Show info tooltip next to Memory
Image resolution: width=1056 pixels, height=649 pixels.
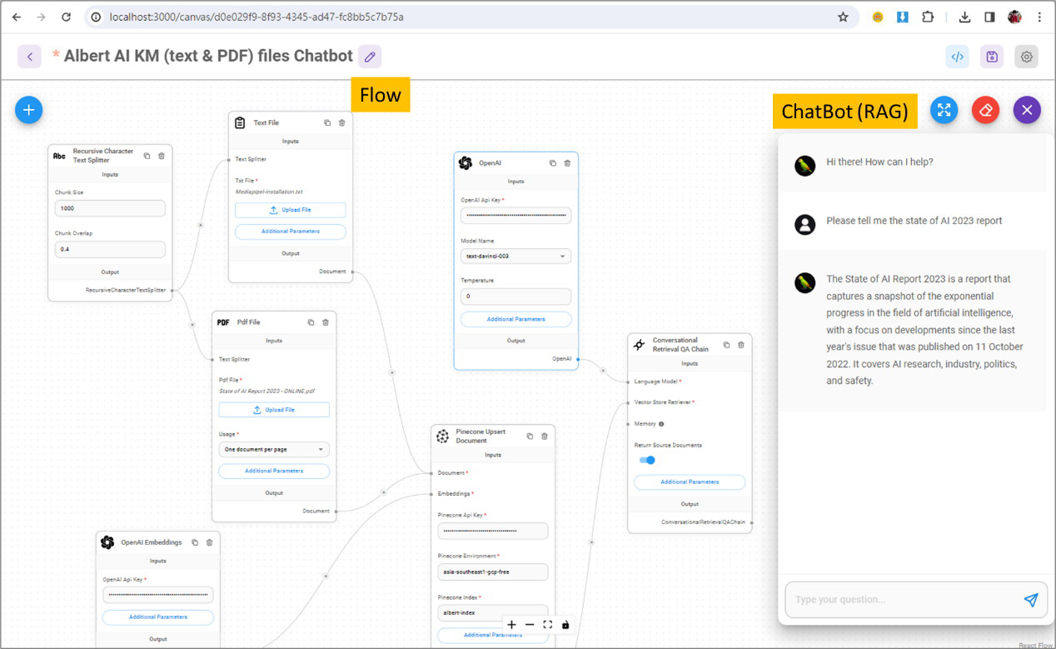click(x=661, y=424)
